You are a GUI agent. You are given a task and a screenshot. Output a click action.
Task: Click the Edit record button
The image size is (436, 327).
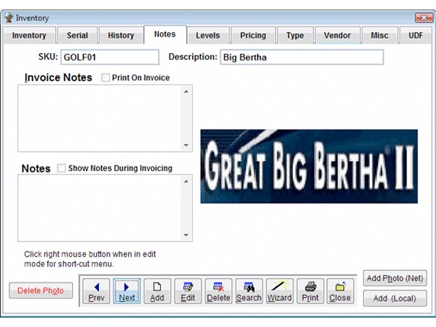tap(188, 291)
